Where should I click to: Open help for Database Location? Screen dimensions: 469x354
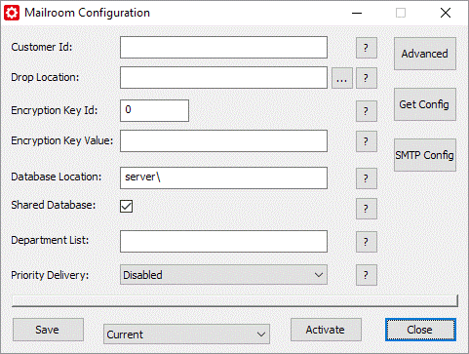click(x=367, y=178)
